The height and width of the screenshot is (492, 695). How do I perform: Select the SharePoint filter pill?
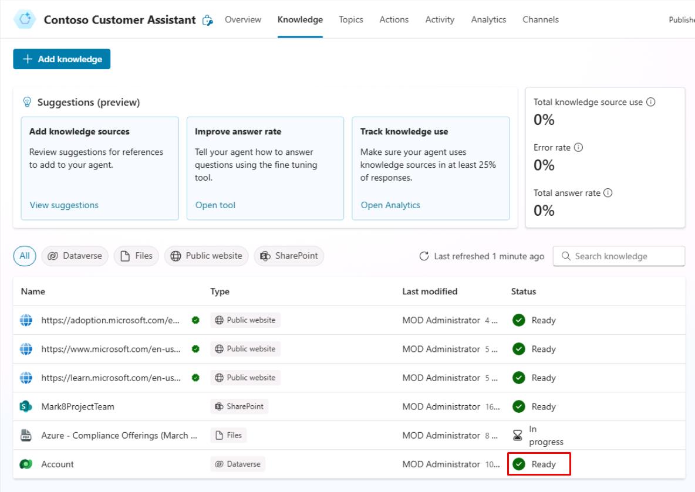point(289,256)
